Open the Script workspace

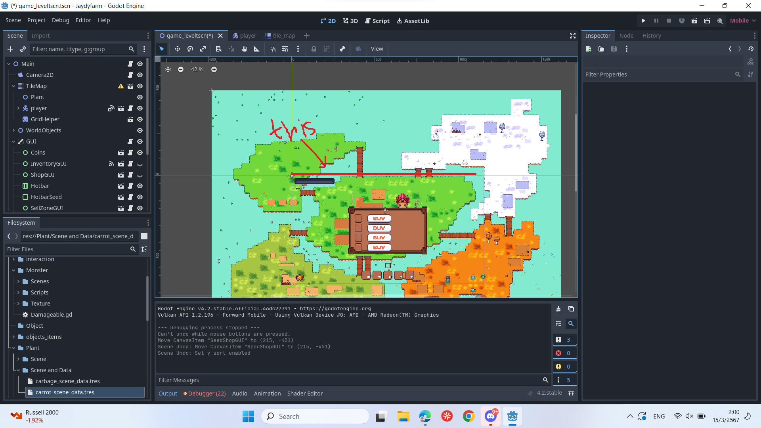377,21
